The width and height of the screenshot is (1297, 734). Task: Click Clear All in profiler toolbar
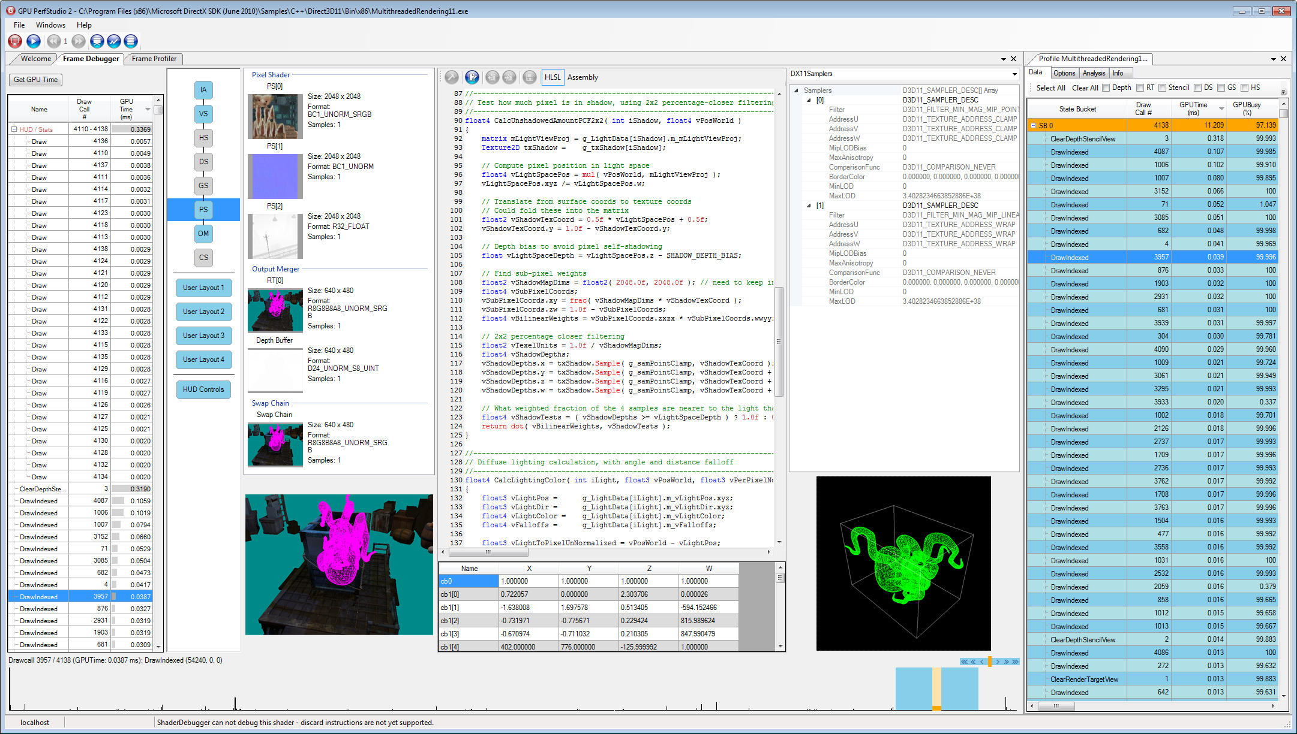tap(1085, 88)
